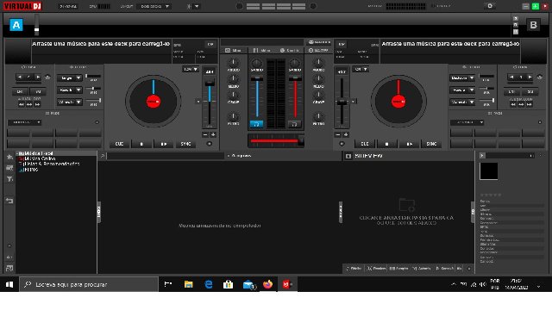Stop playback on deck A
This screenshot has width=552, height=310.
point(141,144)
